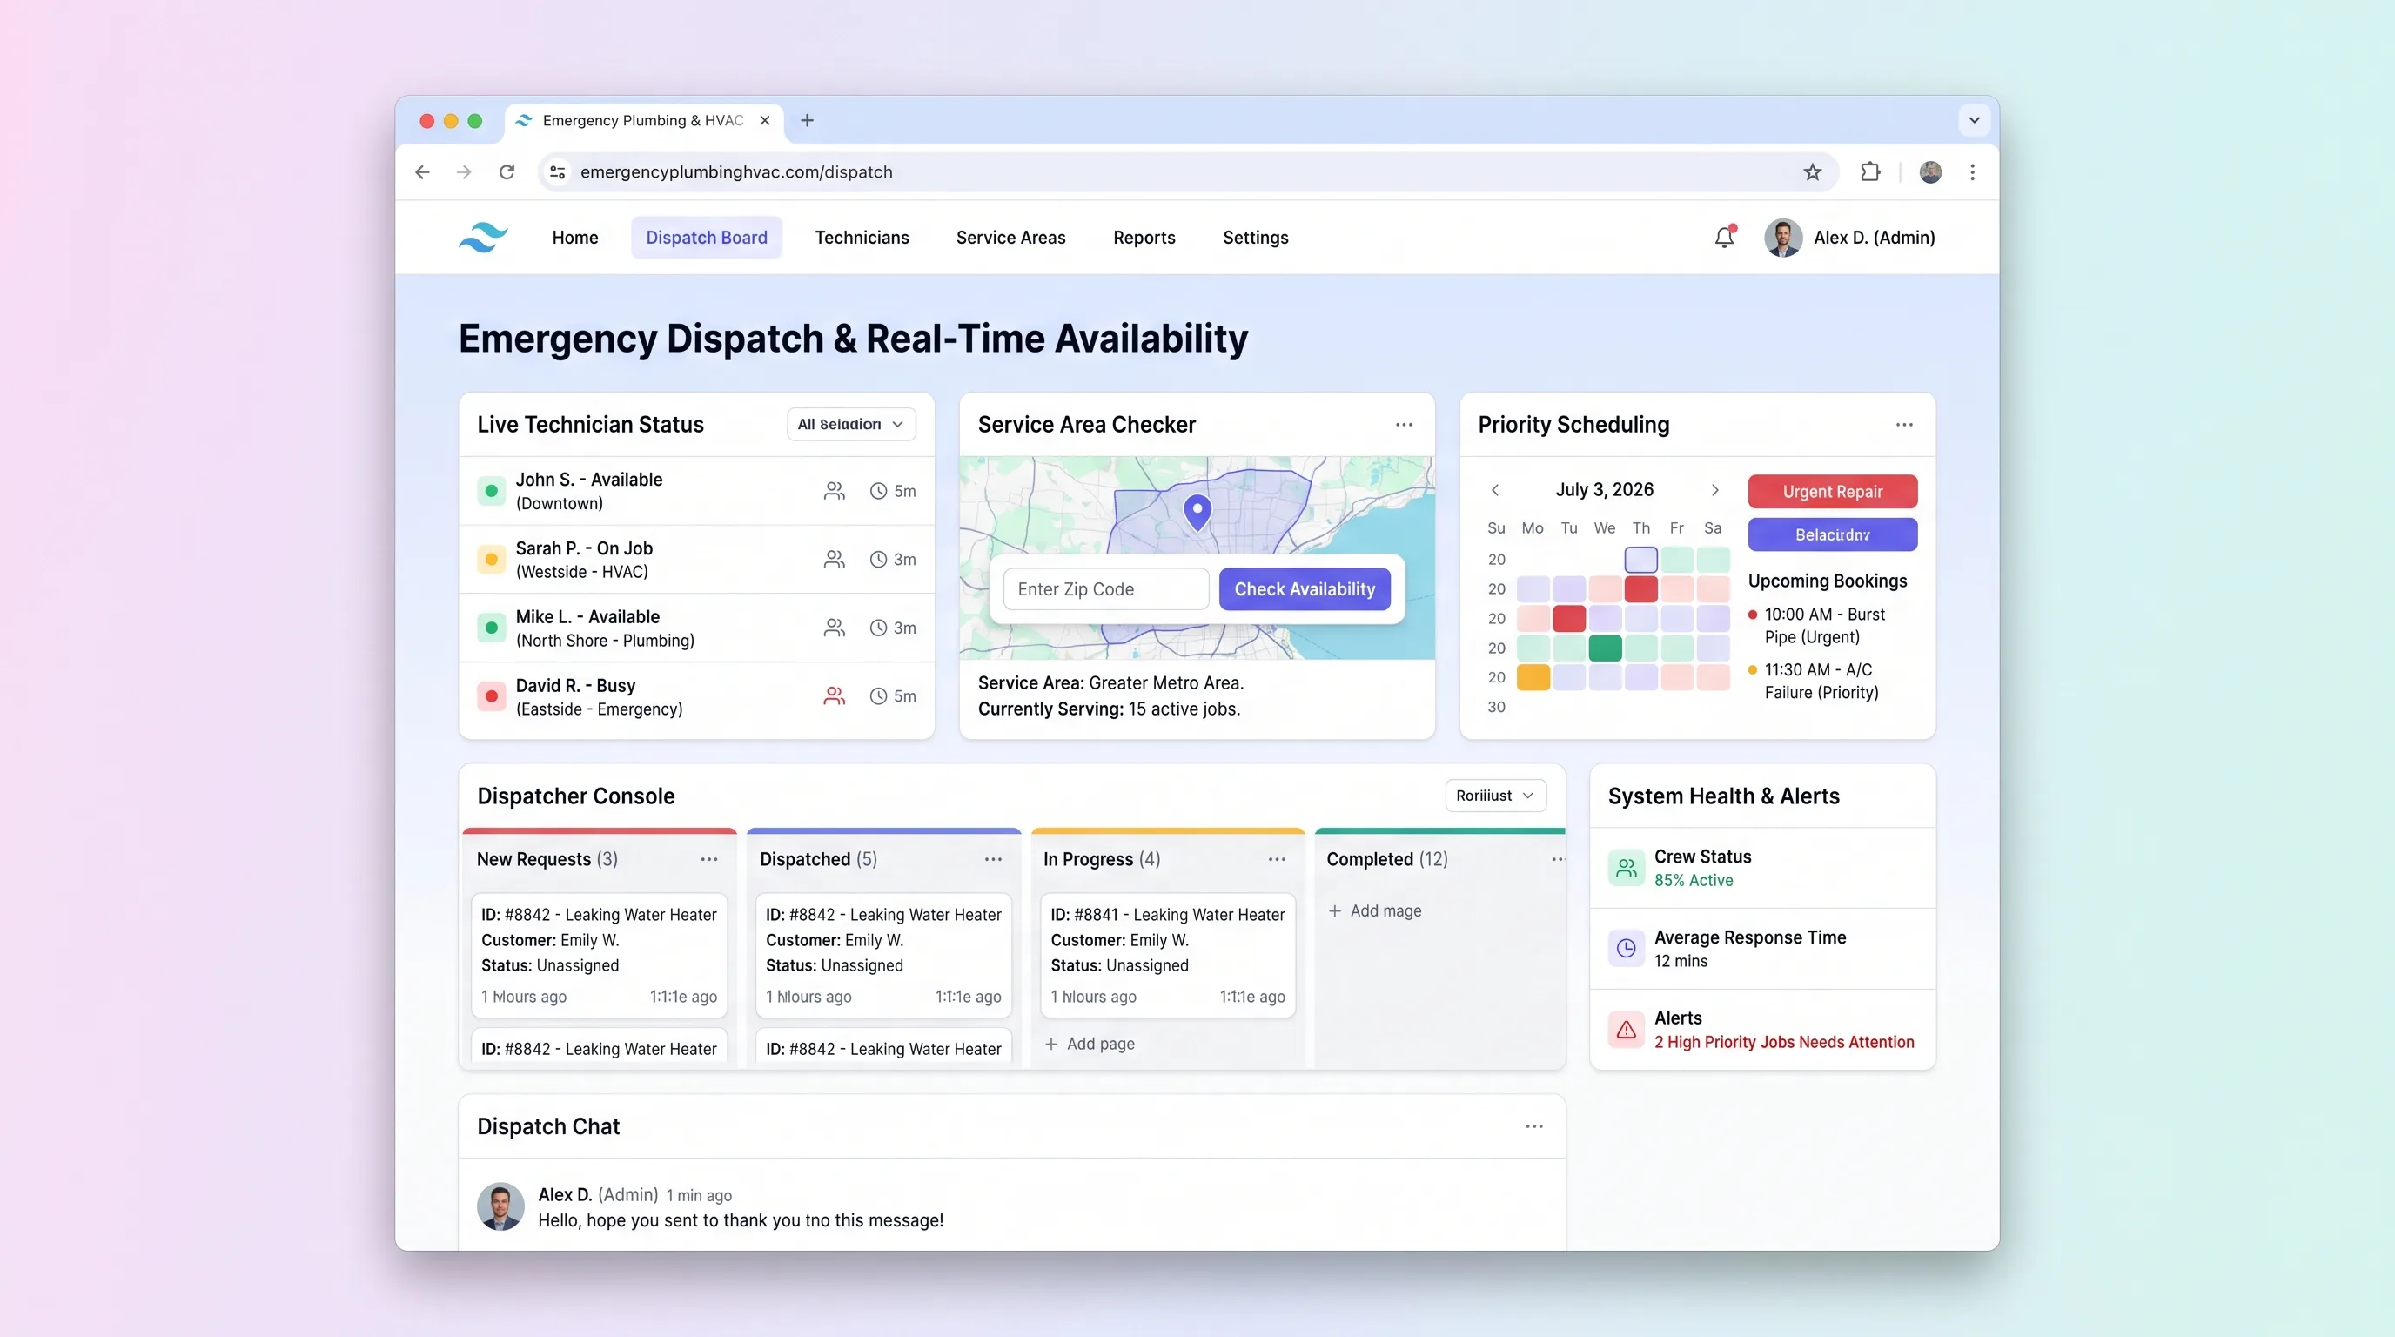Open the Settings nav item
Viewport: 2395px width, 1337px height.
[x=1255, y=237]
